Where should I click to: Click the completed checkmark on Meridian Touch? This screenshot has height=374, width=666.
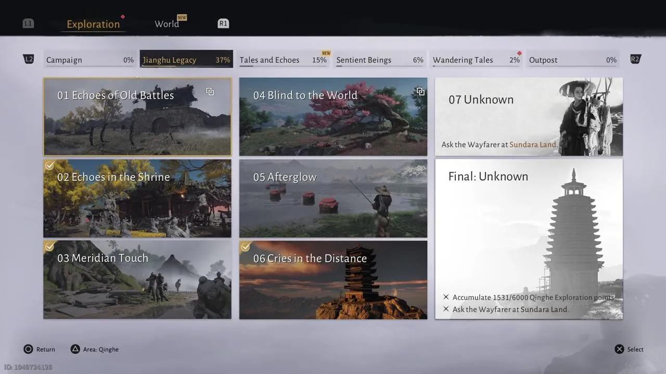[49, 246]
